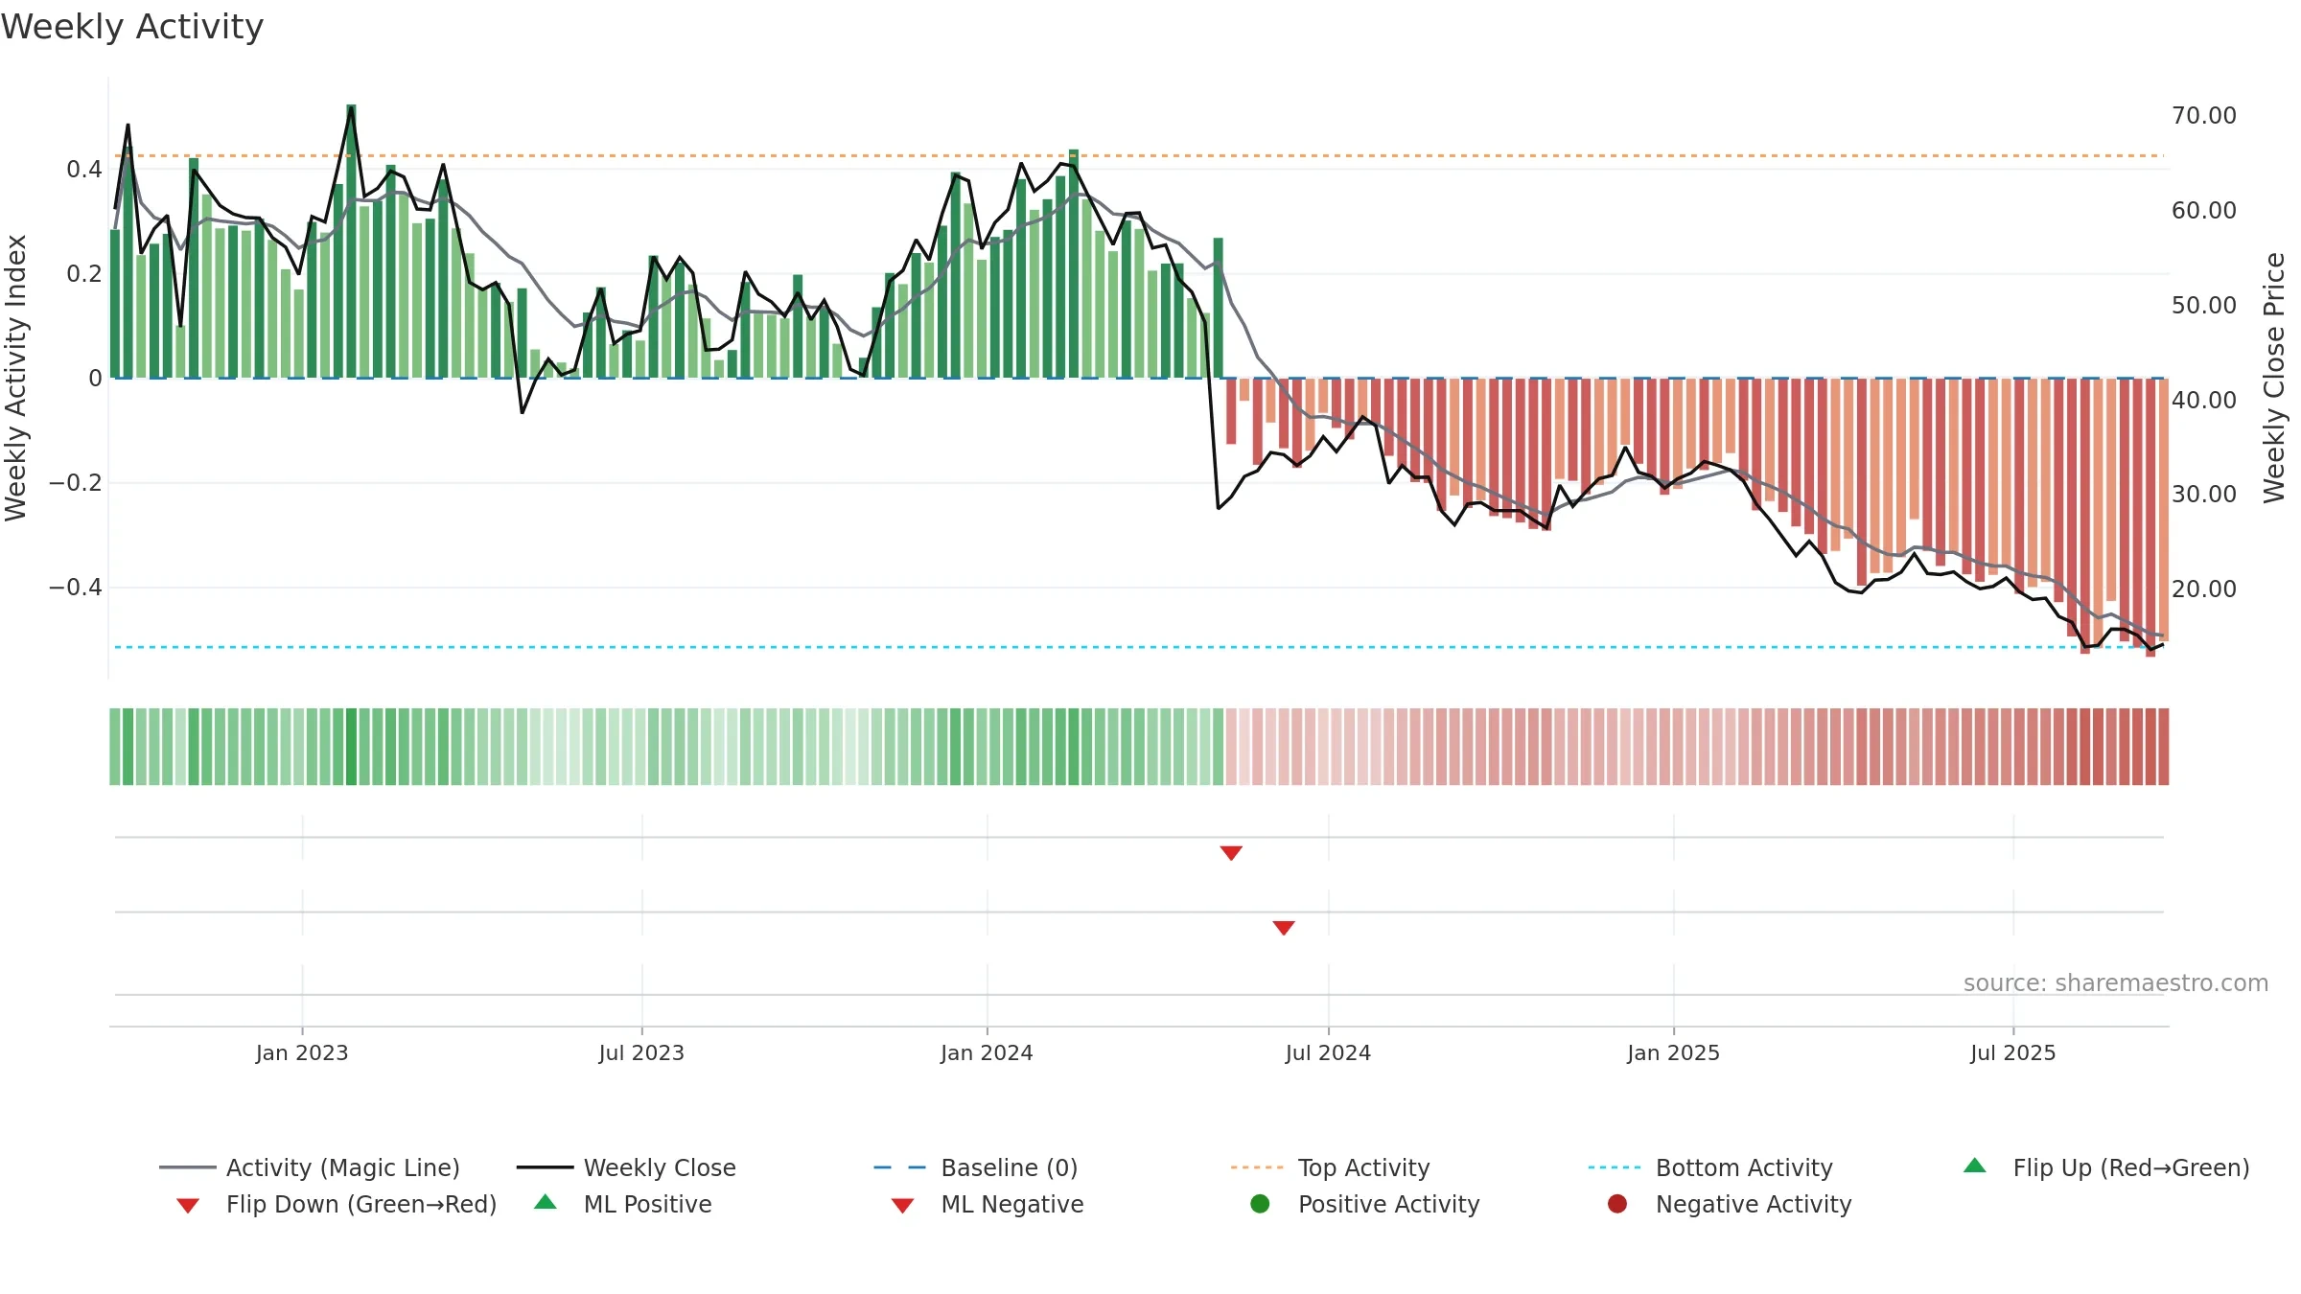Click the Negative Activity red circle icon
This screenshot has height=1294, width=2301.
pos(1617,1203)
